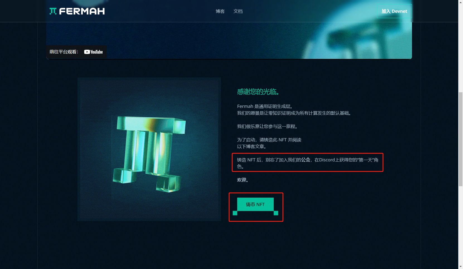Viewport: 463px width, 269px height.
Task: Click the FERMAH wordmark in header
Action: (x=82, y=11)
